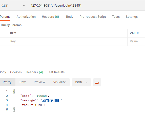Click the Key input placeholder cell
Viewport: 145px width, 113px height.
click(68, 42)
